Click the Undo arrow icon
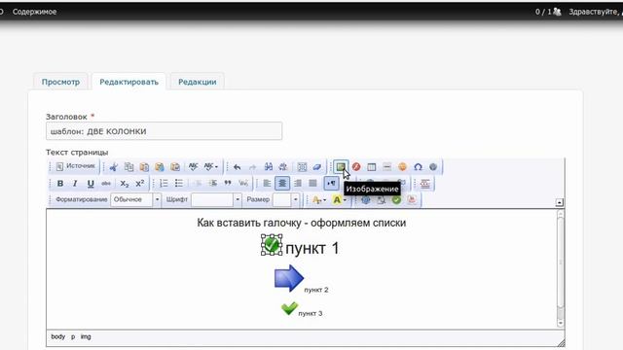Screen dimensions: 623x350 point(238,167)
